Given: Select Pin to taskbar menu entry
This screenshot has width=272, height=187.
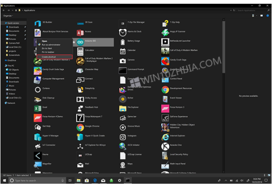Looking at the screenshot, I should pyautogui.click(x=48, y=52).
